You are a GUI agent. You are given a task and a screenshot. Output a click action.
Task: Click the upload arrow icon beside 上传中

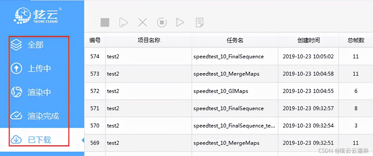coord(16,69)
